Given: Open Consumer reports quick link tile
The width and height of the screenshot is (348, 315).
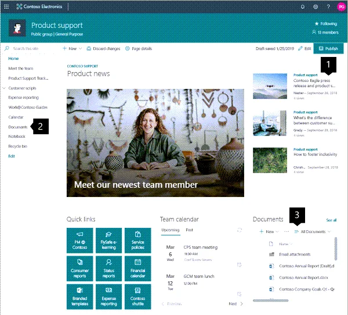Looking at the screenshot, I should pos(79,269).
